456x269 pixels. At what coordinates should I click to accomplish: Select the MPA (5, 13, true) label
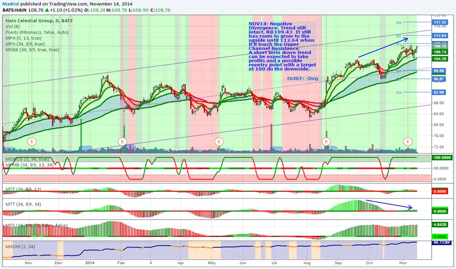click(23, 38)
